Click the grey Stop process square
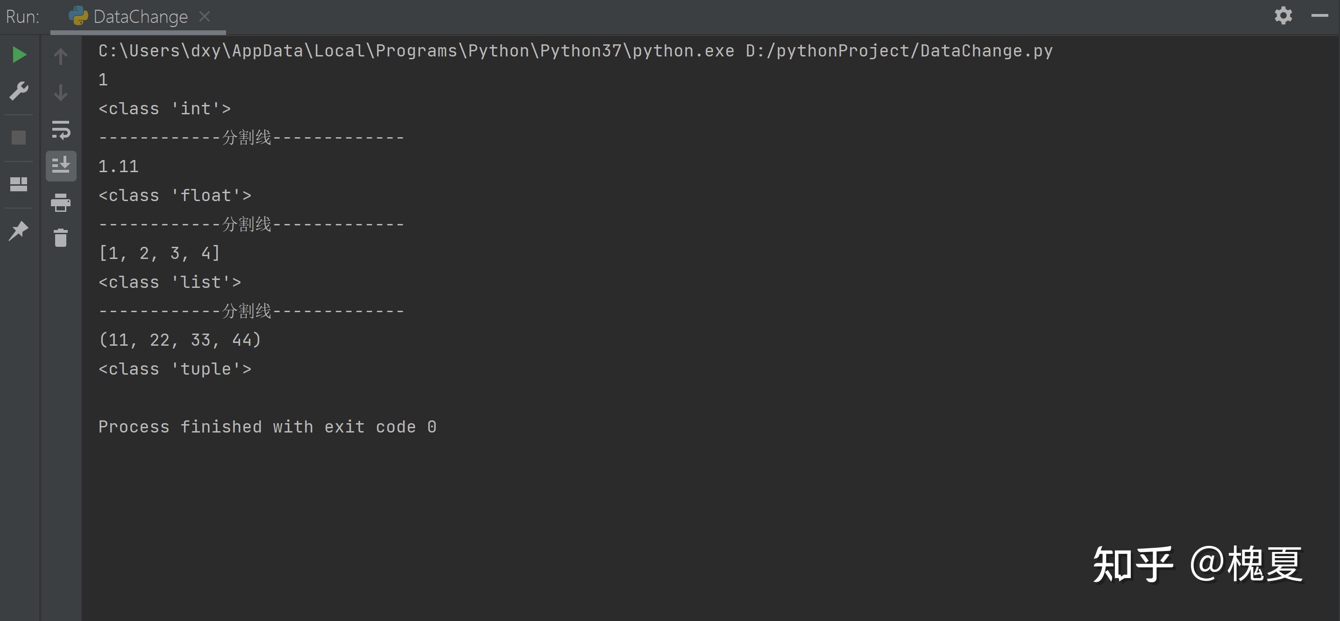1340x621 pixels. [x=19, y=138]
